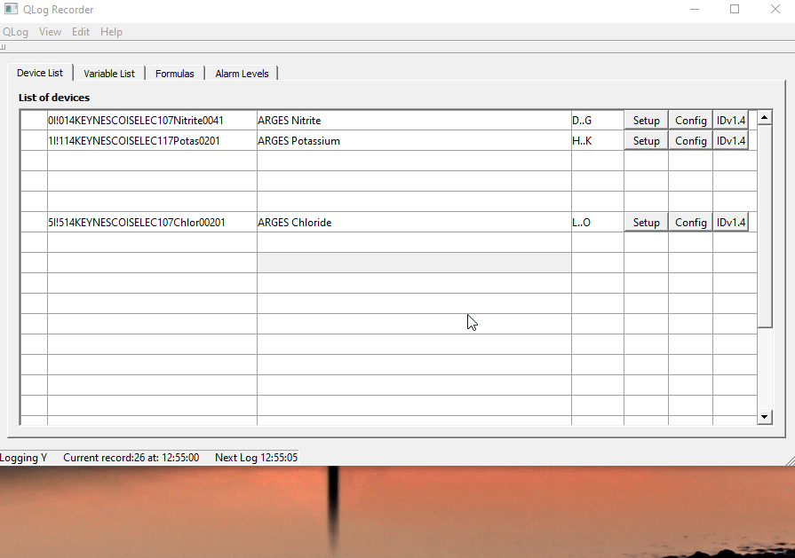Open the Edit menu
The image size is (795, 558).
click(81, 32)
